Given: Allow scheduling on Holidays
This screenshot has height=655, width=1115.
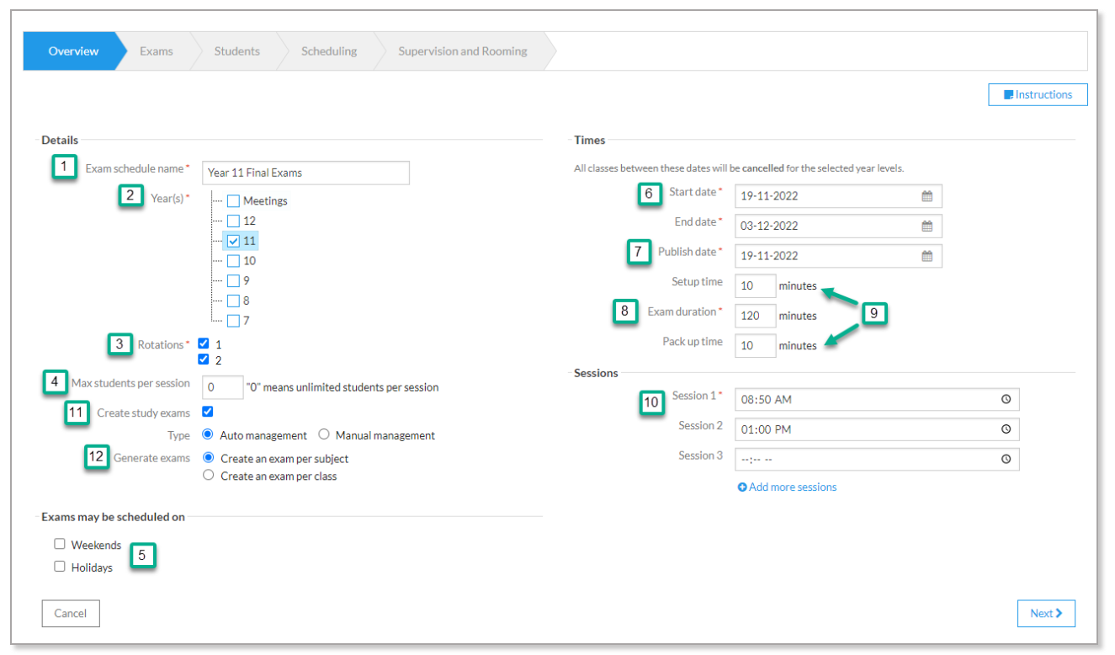Looking at the screenshot, I should (60, 567).
